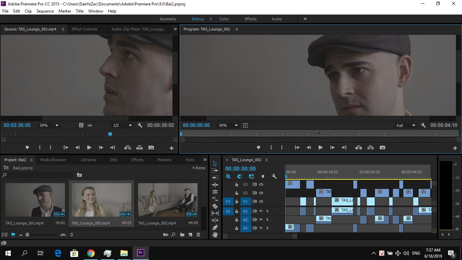This screenshot has width=462, height=260.
Task: Switch to Color workspace
Action: click(224, 19)
